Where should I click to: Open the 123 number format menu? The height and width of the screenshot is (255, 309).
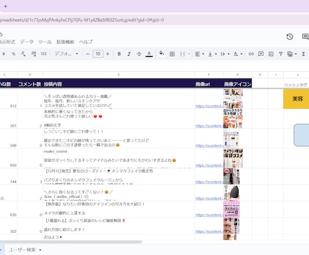point(44,54)
